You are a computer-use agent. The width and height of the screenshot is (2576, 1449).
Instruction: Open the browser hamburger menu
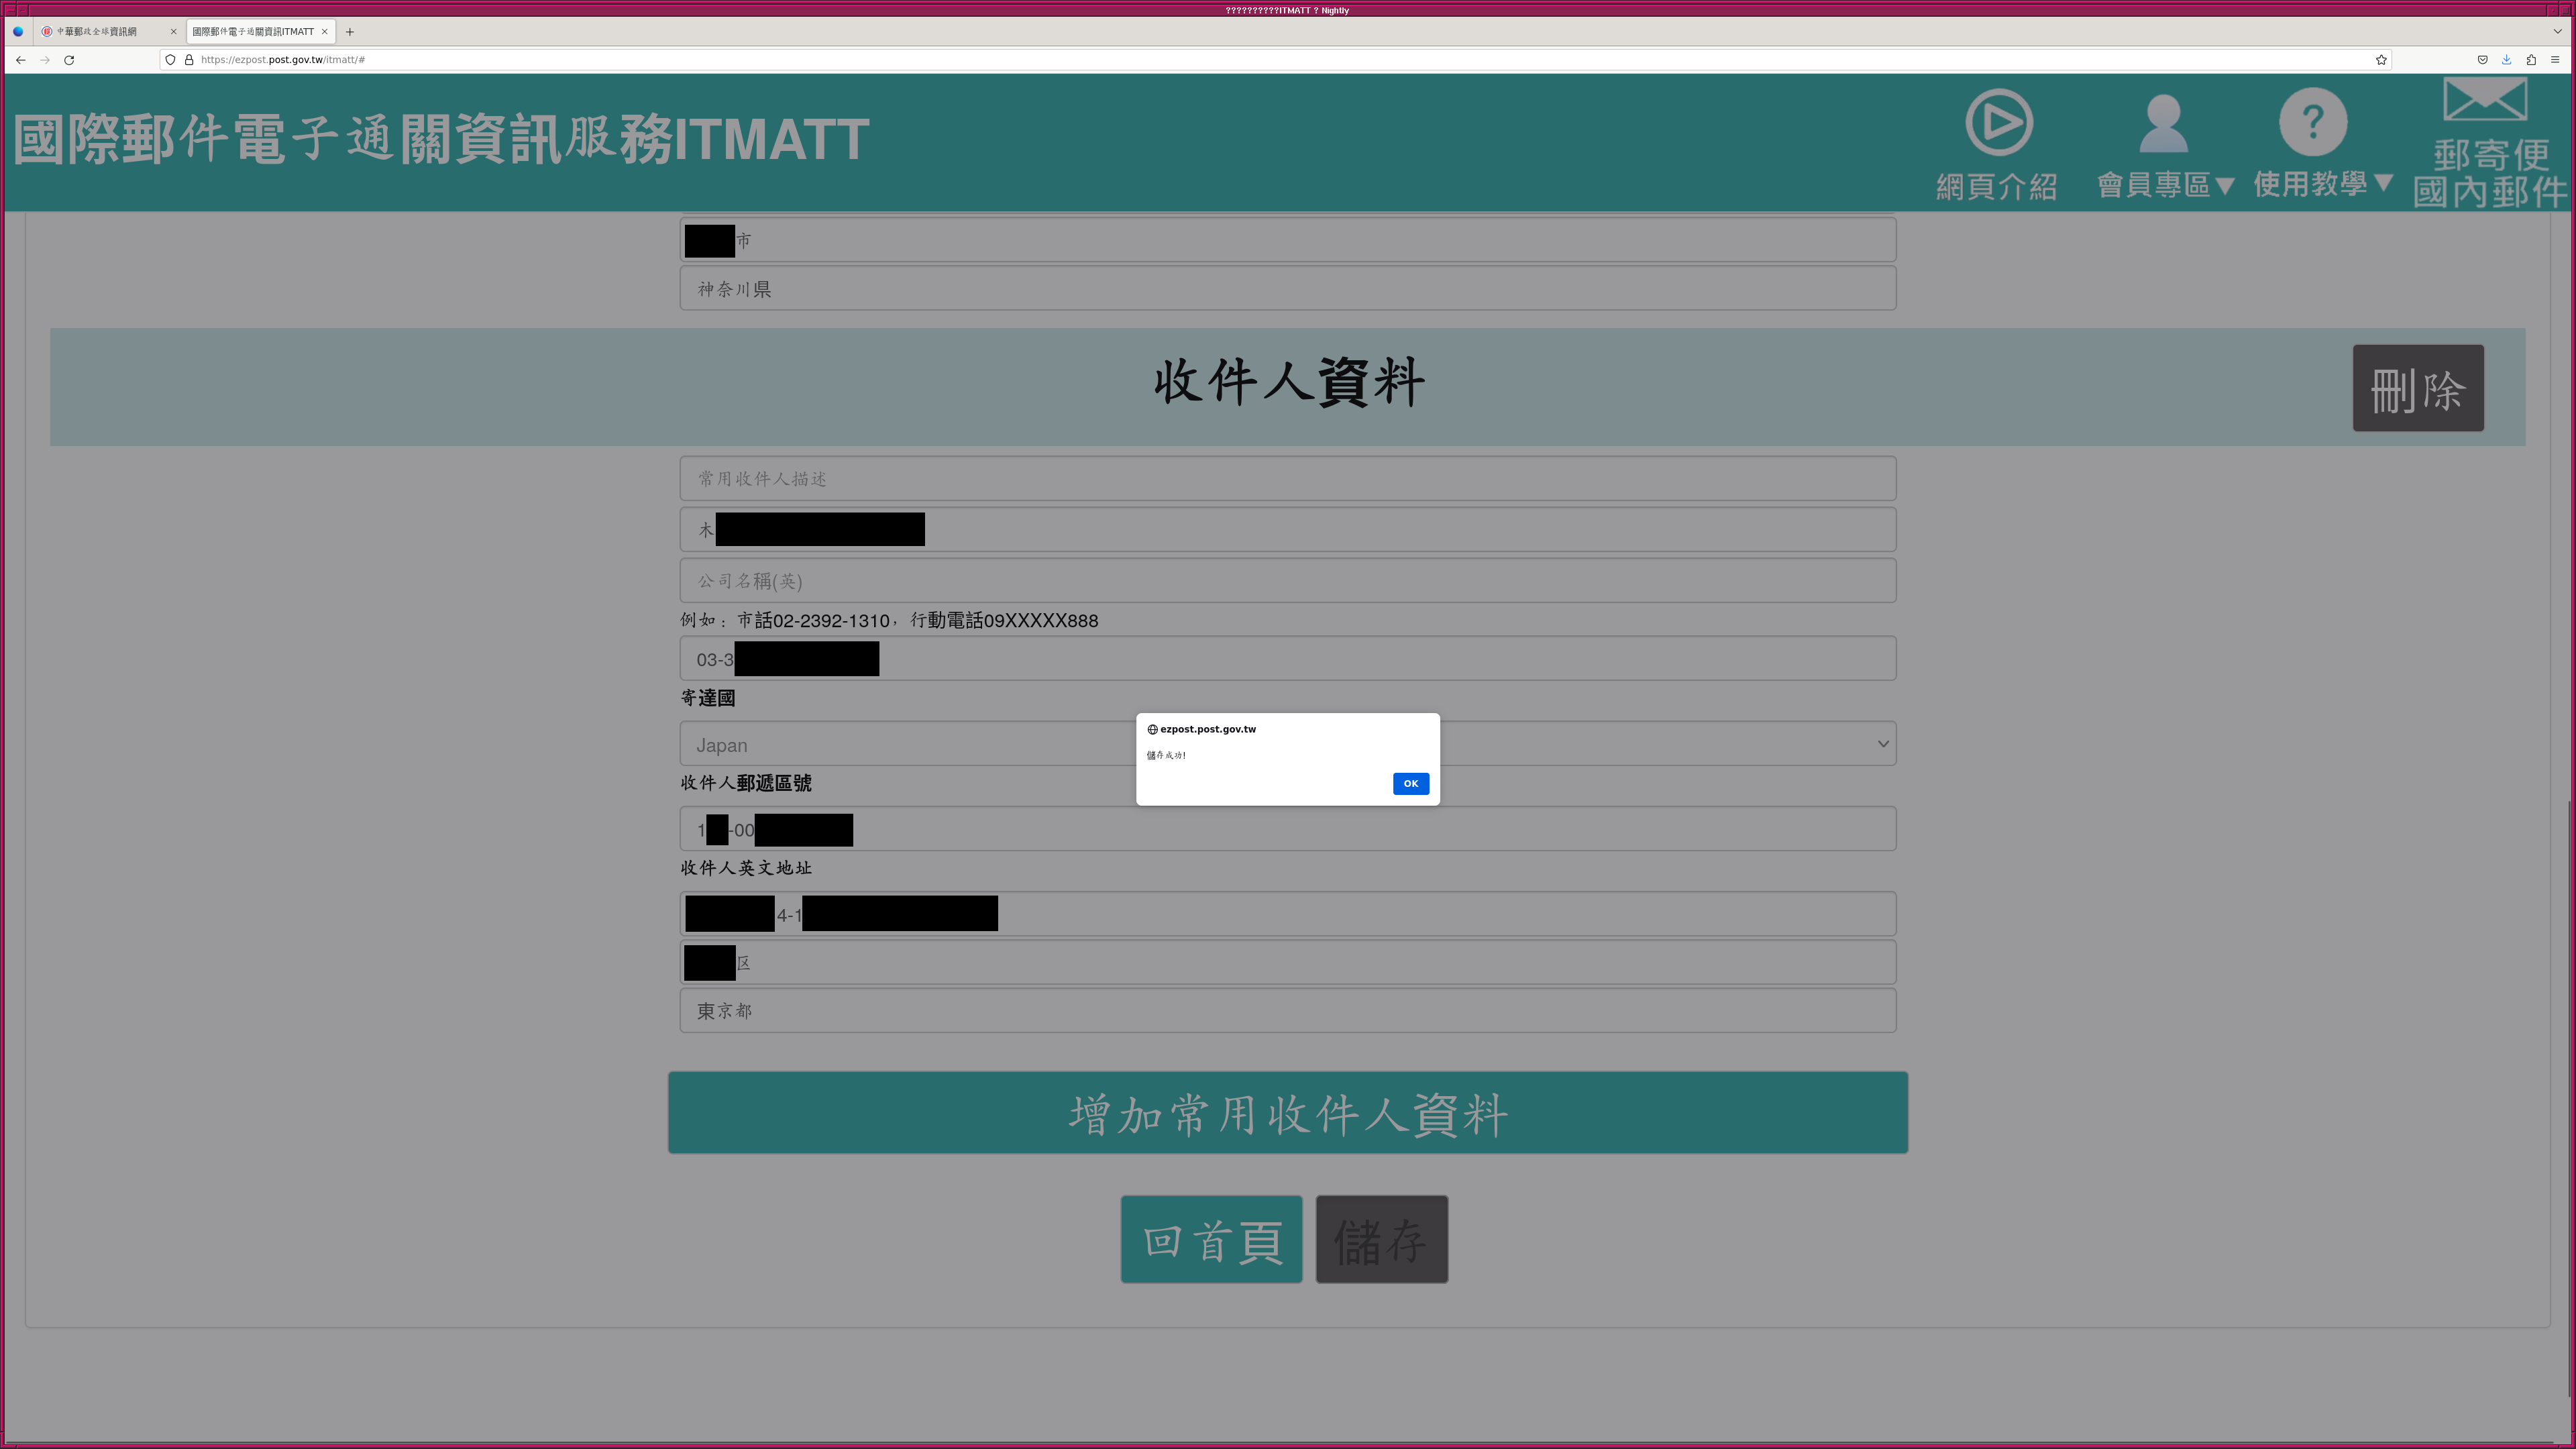[2555, 60]
